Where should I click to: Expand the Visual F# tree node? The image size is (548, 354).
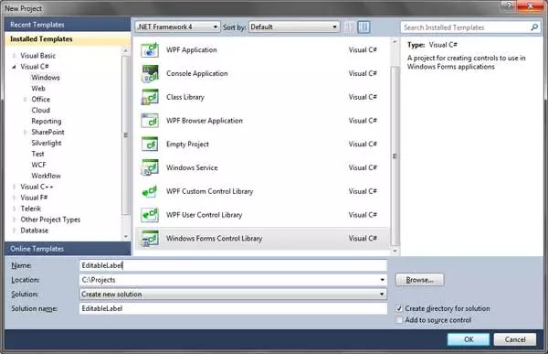tap(14, 198)
